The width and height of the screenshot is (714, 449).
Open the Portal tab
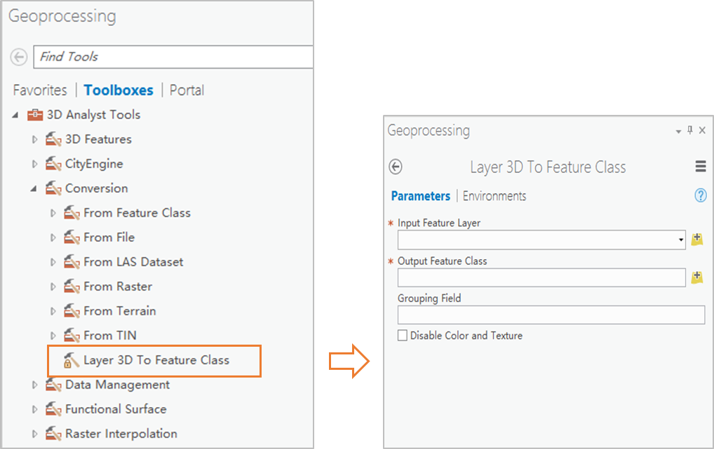(187, 90)
